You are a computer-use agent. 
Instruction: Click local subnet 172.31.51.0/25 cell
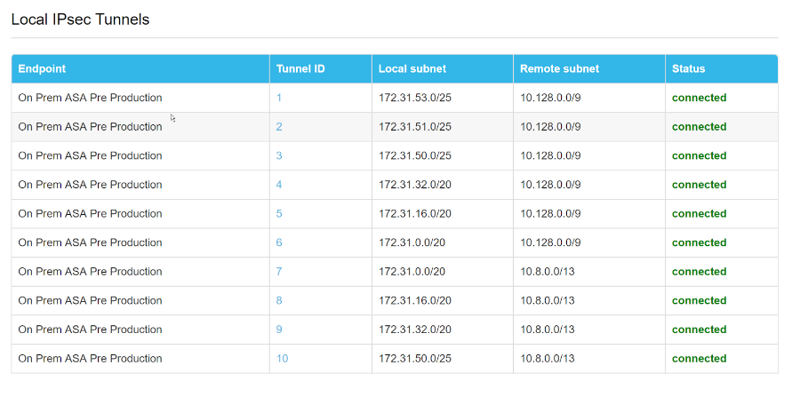click(x=415, y=127)
